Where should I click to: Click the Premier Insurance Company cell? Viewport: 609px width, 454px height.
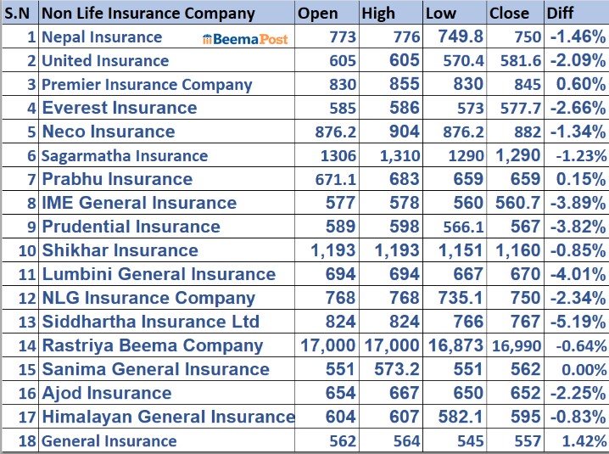pos(147,85)
